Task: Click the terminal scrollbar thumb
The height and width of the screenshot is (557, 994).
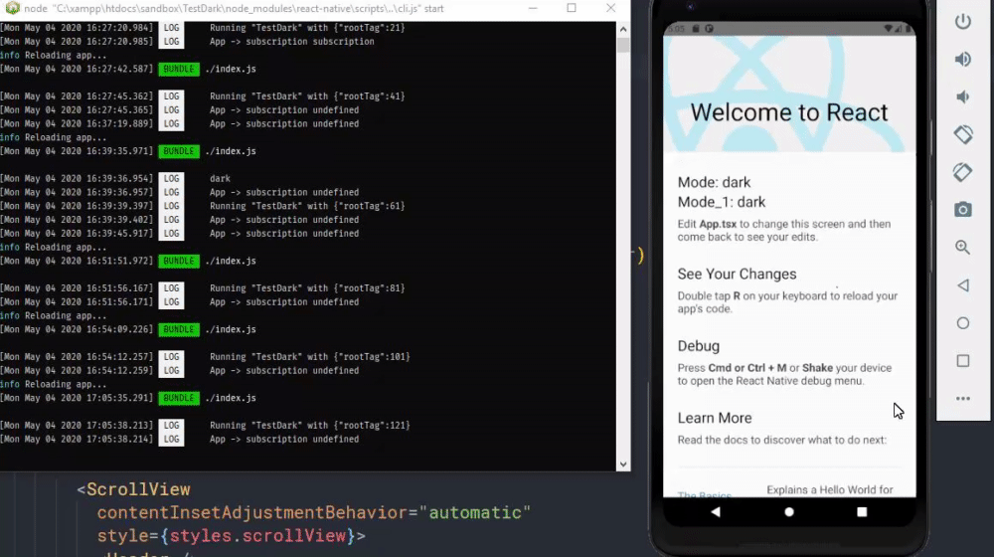Action: pyautogui.click(x=623, y=45)
